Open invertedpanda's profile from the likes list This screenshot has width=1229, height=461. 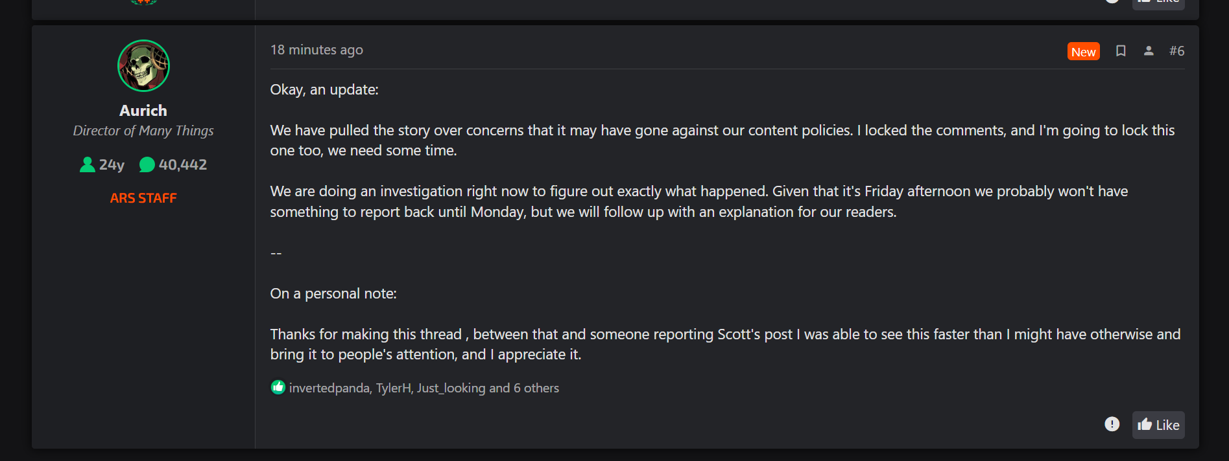[329, 388]
